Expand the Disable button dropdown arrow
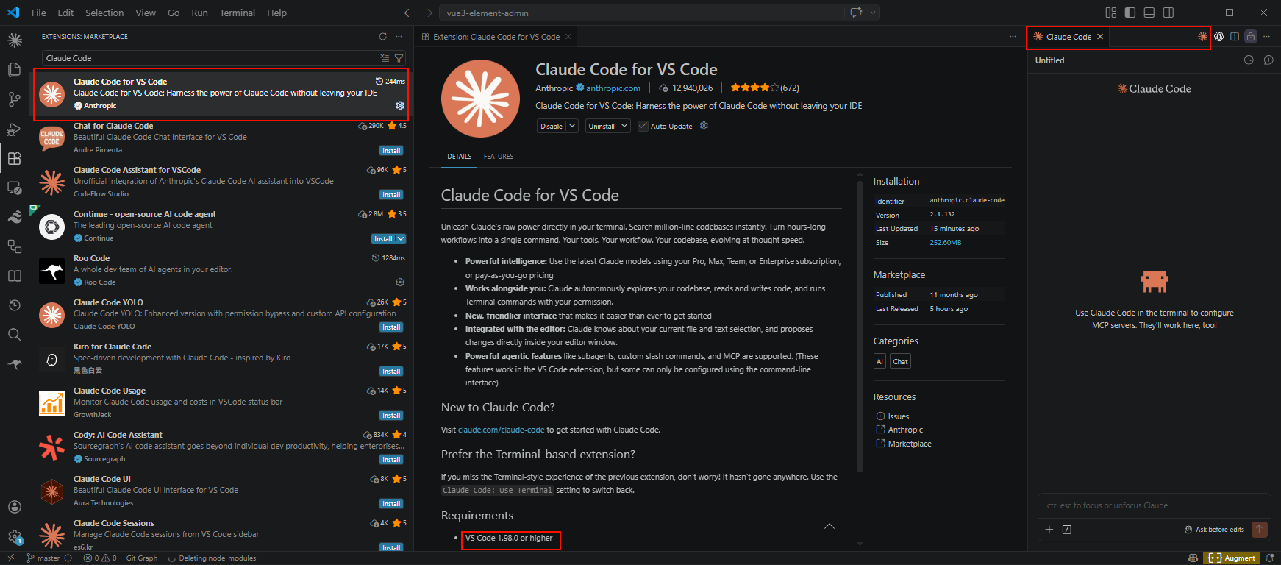 (x=572, y=126)
